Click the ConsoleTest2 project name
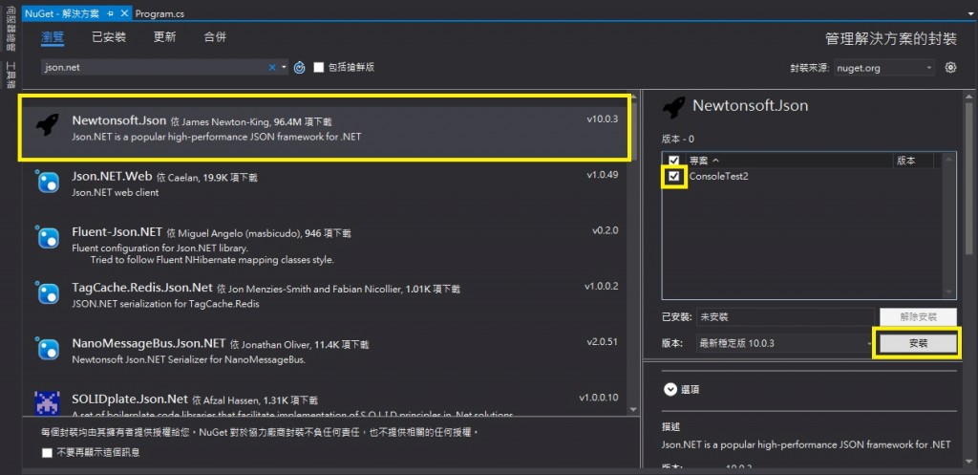Viewport: 978px width, 475px height. pyautogui.click(x=718, y=177)
